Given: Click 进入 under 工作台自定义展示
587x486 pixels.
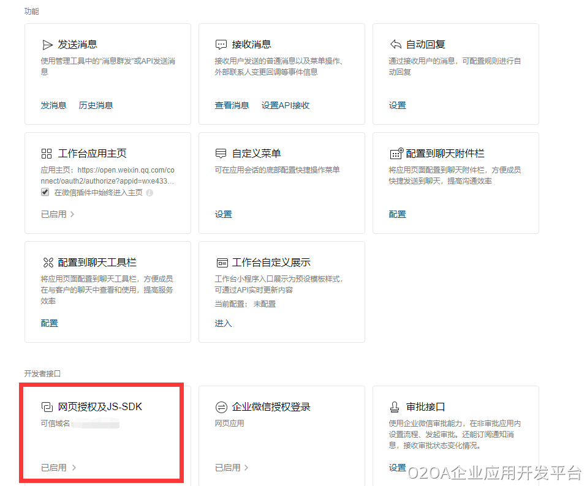Looking at the screenshot, I should pyautogui.click(x=223, y=323).
